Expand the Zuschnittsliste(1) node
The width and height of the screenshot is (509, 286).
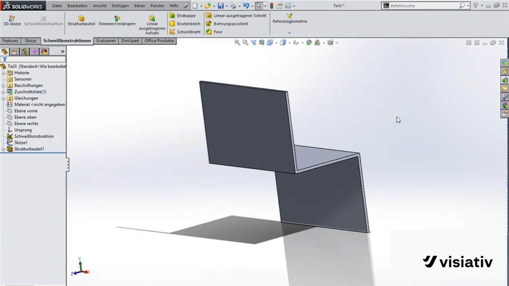coord(3,92)
